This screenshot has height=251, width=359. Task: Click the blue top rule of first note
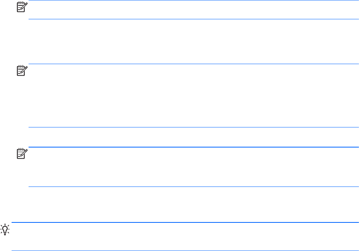pos(193,0)
